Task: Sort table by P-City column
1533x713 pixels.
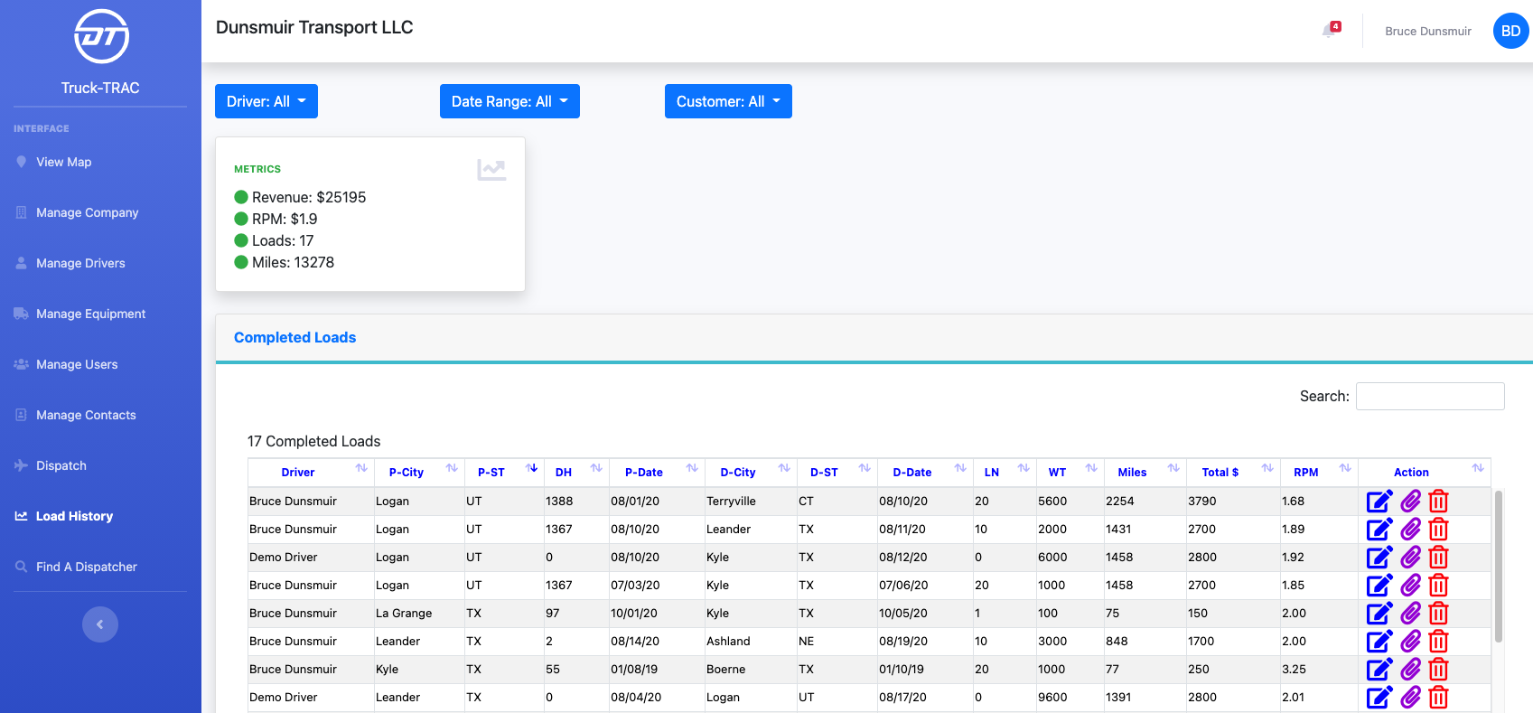Action: pyautogui.click(x=419, y=472)
